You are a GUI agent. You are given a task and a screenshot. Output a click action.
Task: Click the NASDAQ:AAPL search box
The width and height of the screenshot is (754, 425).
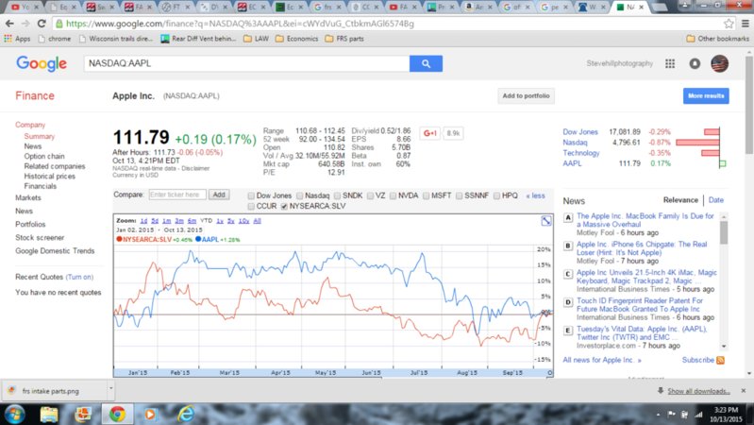pyautogui.click(x=246, y=63)
